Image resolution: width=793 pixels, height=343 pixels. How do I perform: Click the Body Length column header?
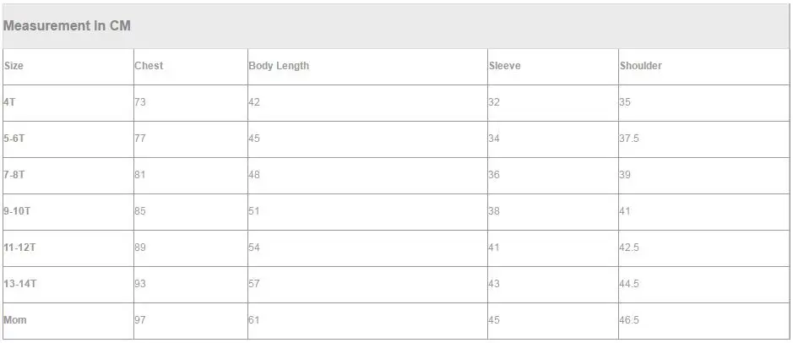[x=279, y=66]
